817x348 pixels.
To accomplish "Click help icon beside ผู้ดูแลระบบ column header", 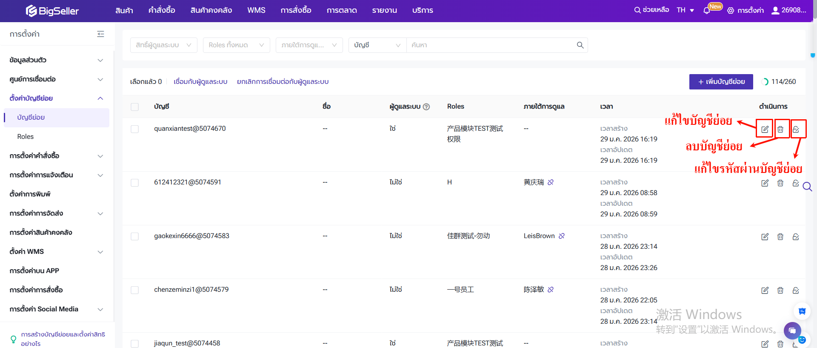I will coord(426,107).
